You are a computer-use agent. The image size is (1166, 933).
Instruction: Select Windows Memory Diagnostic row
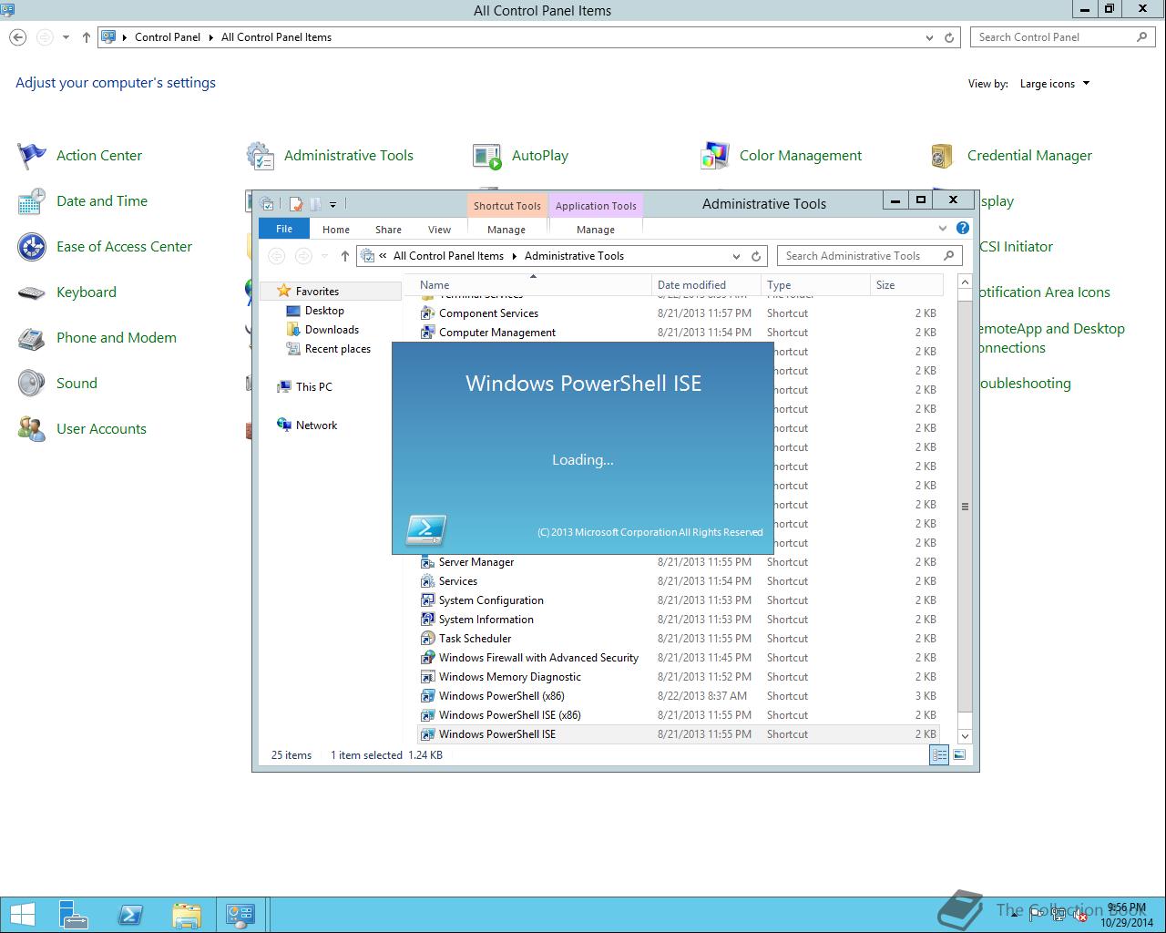coord(679,677)
